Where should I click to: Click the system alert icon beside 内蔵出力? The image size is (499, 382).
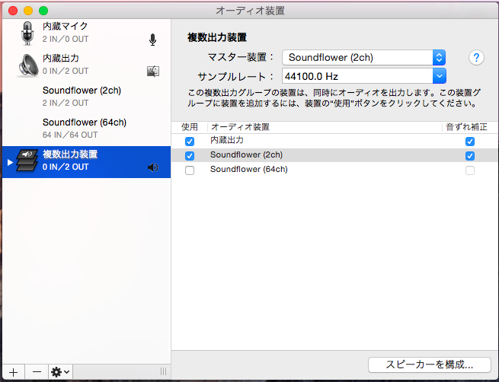click(x=153, y=72)
